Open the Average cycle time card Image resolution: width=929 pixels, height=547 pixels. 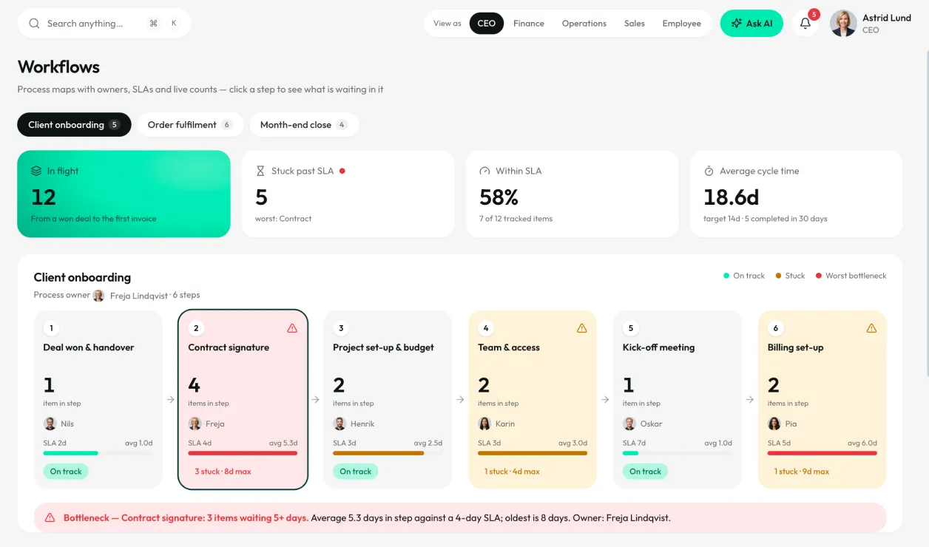[x=797, y=194]
